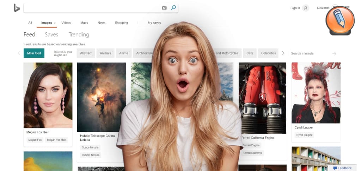
Task: Switch to the Videos tab
Action: pyautogui.click(x=66, y=23)
